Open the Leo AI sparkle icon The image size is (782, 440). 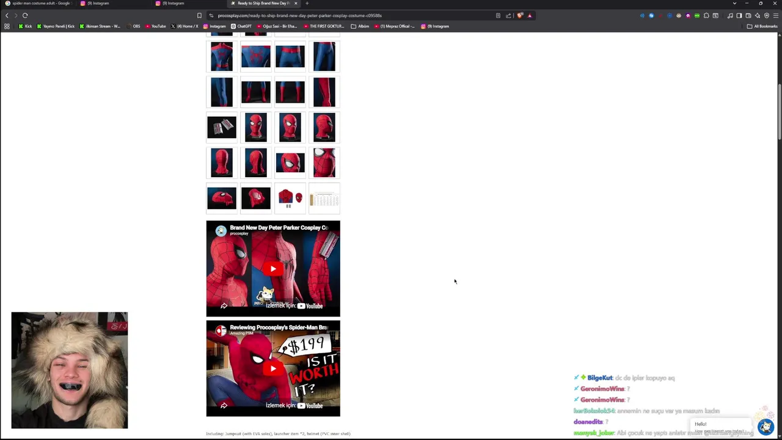pos(758,15)
